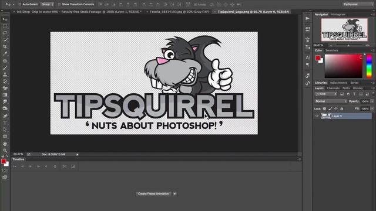Toggle lock transparent pixels

[324, 109]
